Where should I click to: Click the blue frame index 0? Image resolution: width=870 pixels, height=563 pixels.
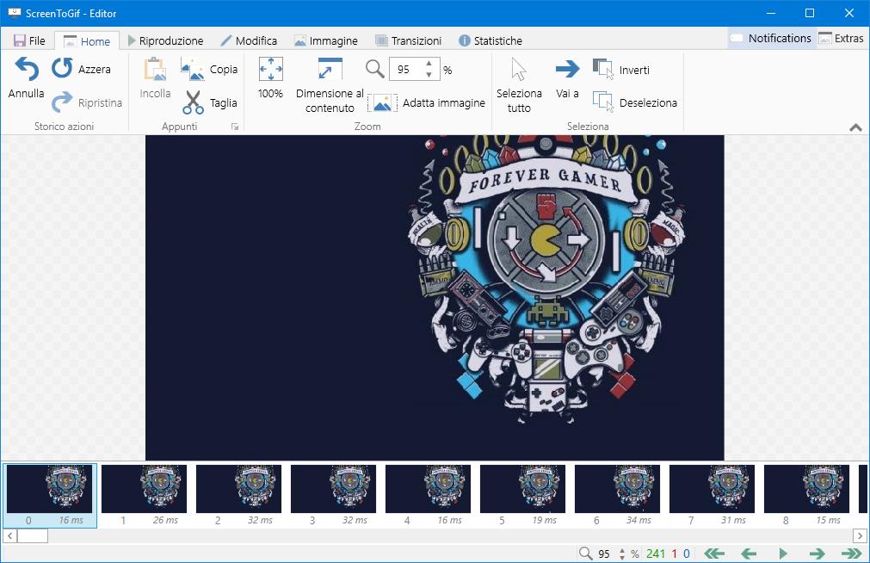[687, 554]
